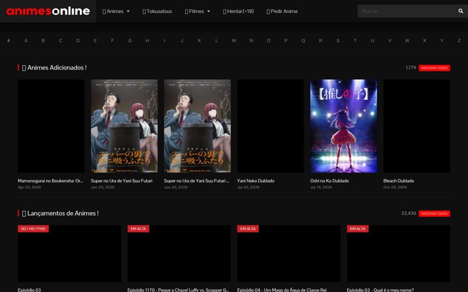
Task: Click the 22,430 releases count
Action: [x=409, y=213]
